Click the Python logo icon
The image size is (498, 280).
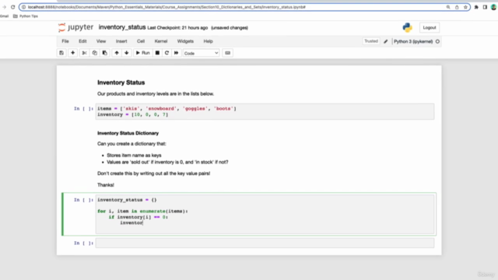(407, 28)
